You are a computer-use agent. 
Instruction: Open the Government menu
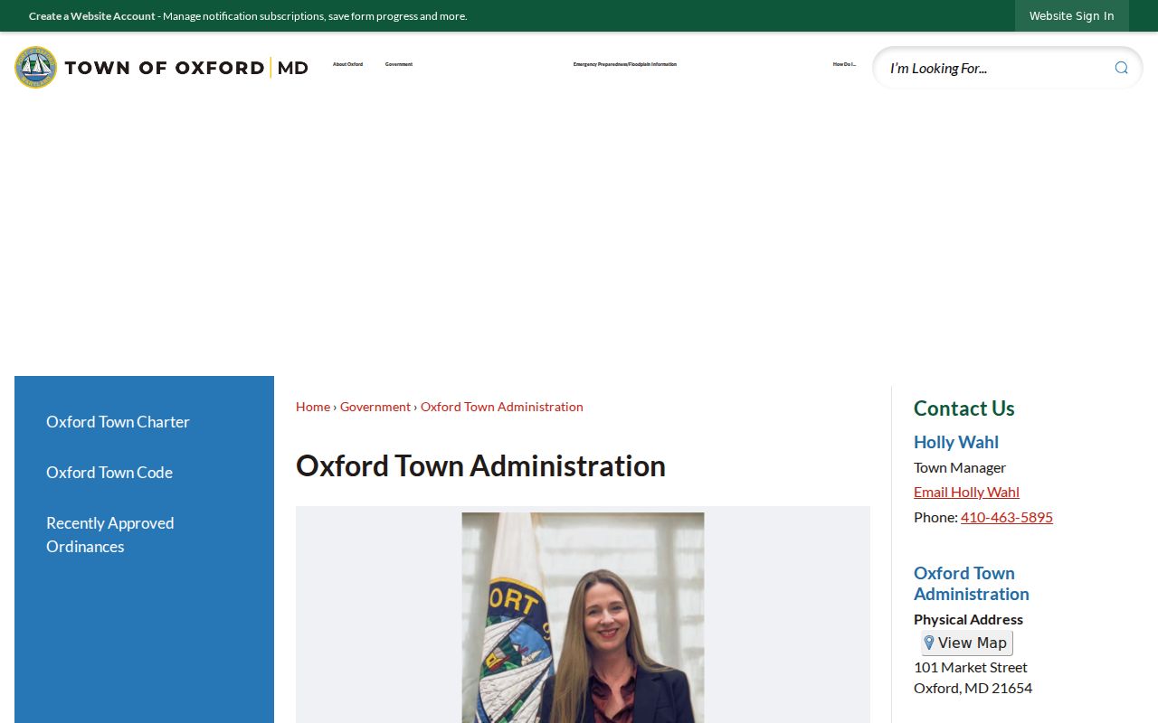tap(398, 64)
